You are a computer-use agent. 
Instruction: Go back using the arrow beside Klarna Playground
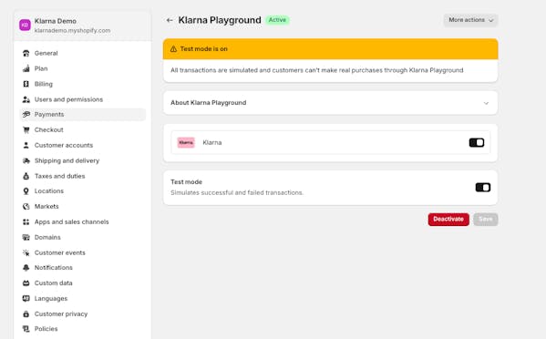coord(170,20)
